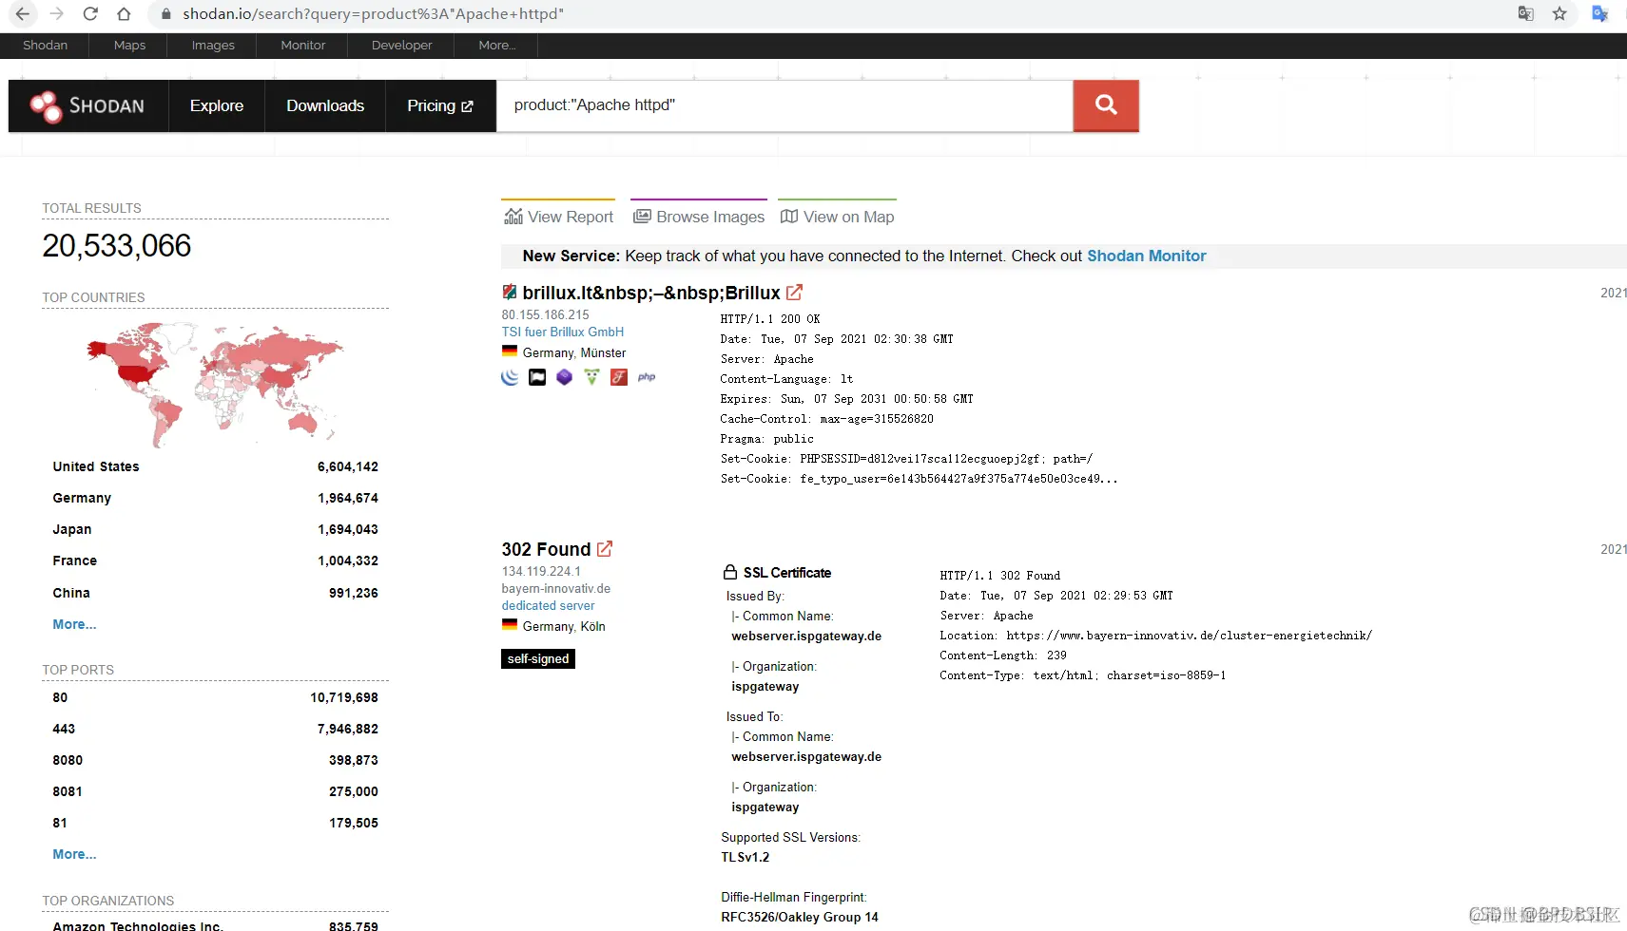This screenshot has width=1627, height=931.
Task: Click the world map thumbnail
Action: point(215,385)
